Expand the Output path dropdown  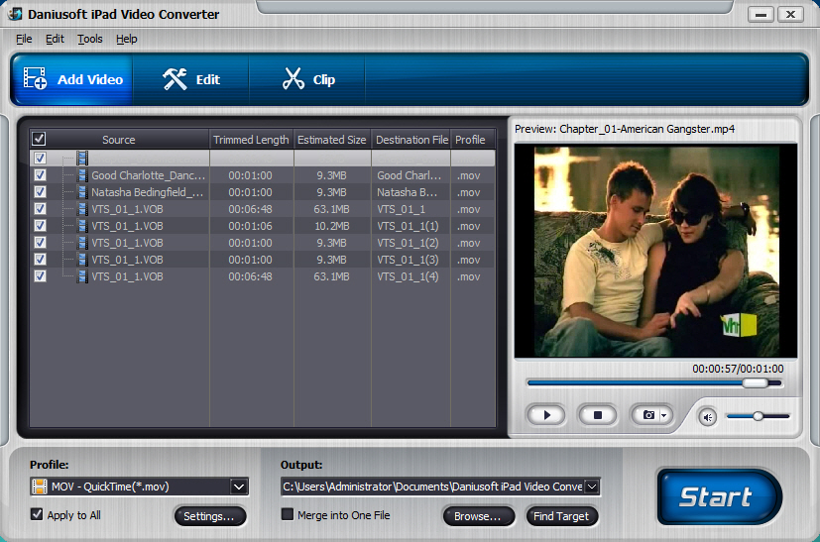(592, 487)
